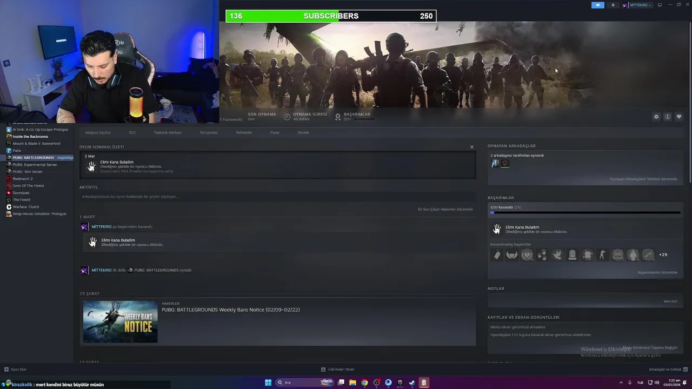This screenshot has height=389, width=692.
Task: Click first friend avatar in Oynayan Arkadaşlar
Action: [495, 164]
